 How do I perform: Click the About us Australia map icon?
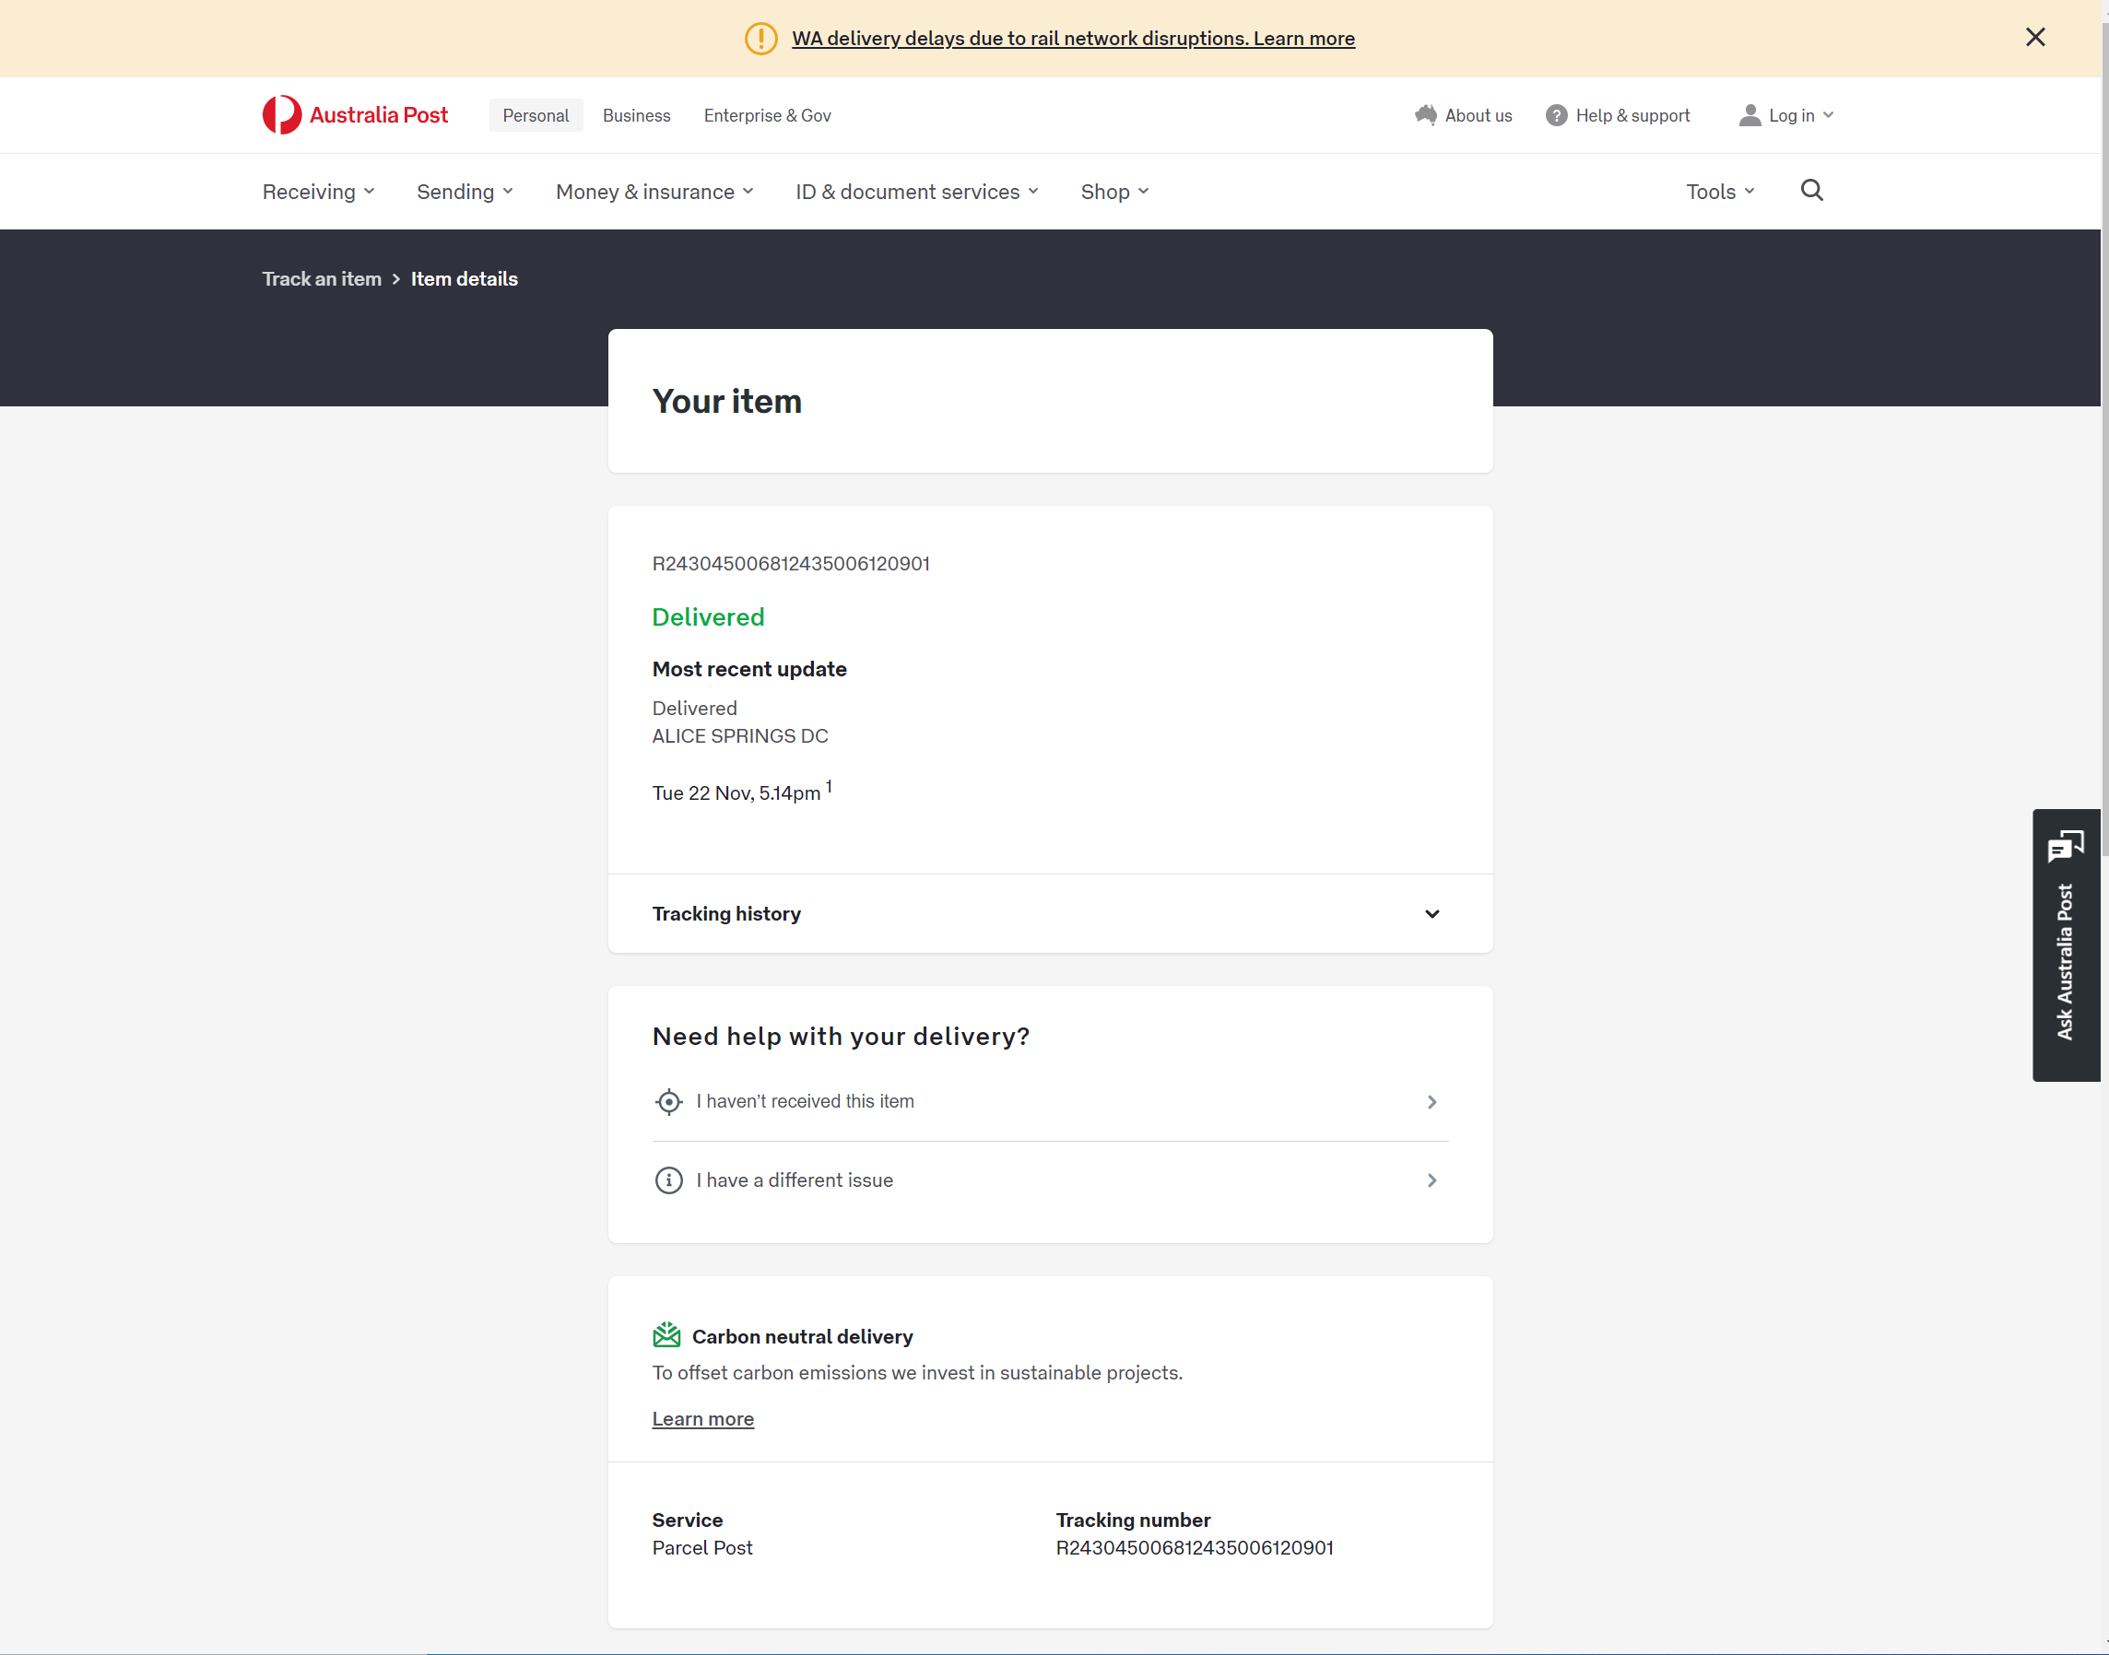[x=1425, y=115]
